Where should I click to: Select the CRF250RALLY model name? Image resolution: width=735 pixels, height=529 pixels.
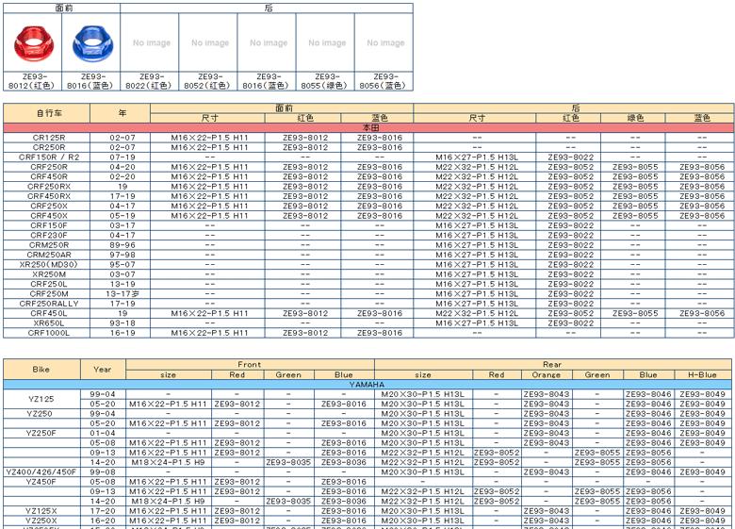(49, 304)
